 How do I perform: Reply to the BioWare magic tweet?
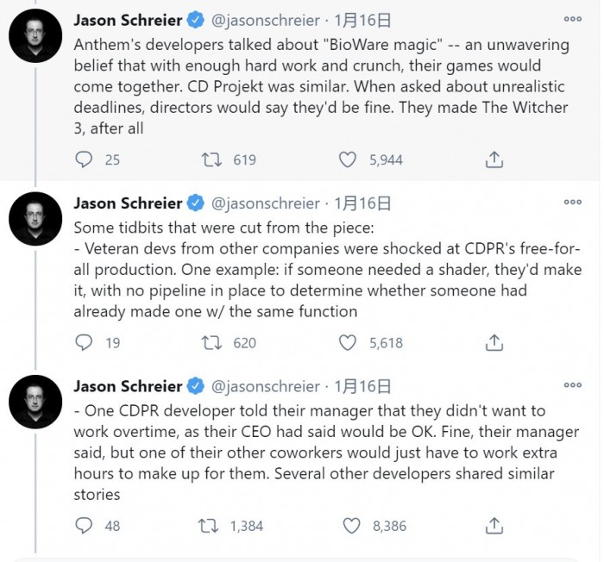(x=85, y=159)
